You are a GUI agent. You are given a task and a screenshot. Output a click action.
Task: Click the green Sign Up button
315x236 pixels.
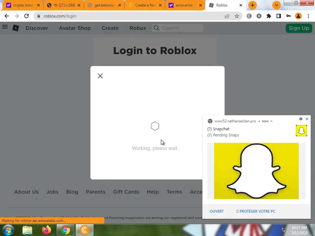pos(299,28)
